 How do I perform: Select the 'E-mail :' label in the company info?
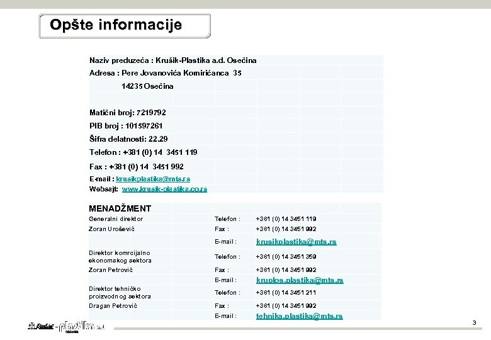[x=102, y=179]
